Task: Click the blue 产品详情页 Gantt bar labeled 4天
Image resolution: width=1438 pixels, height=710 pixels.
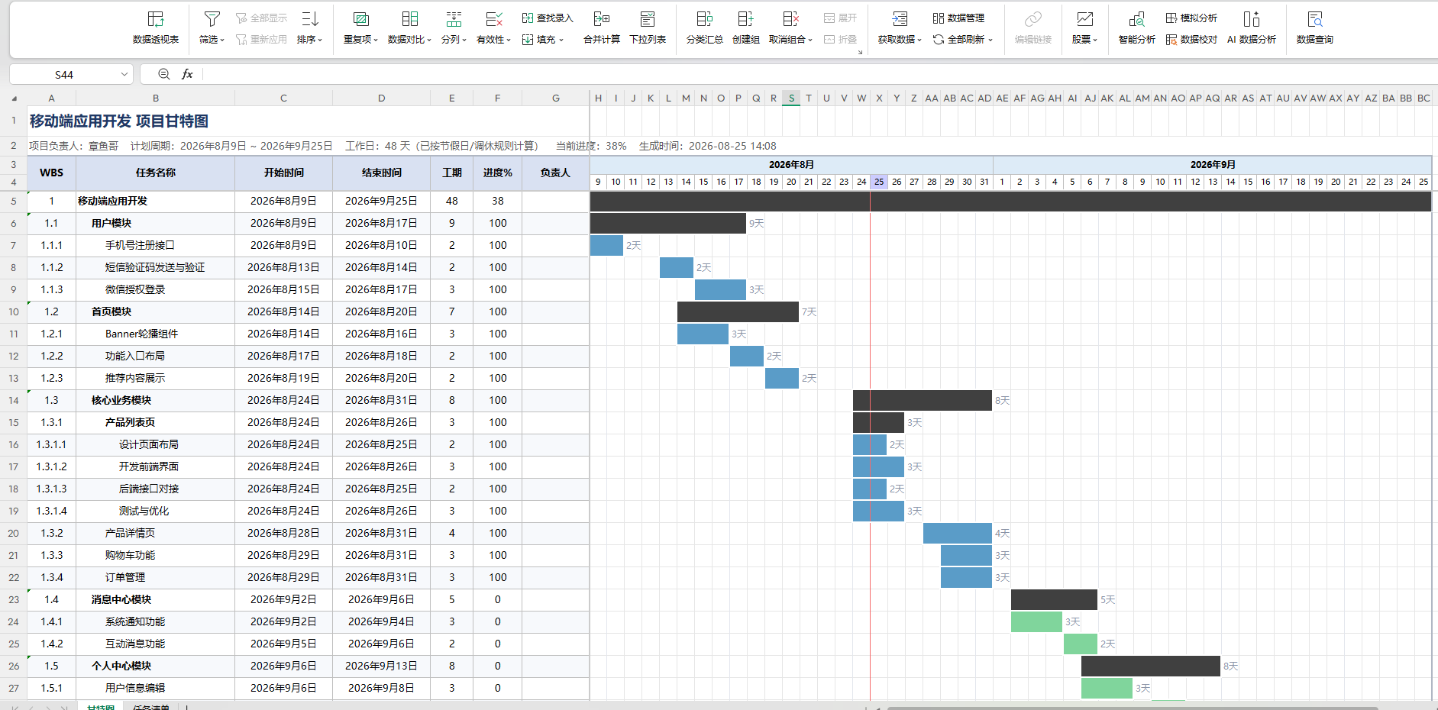Action: (958, 533)
